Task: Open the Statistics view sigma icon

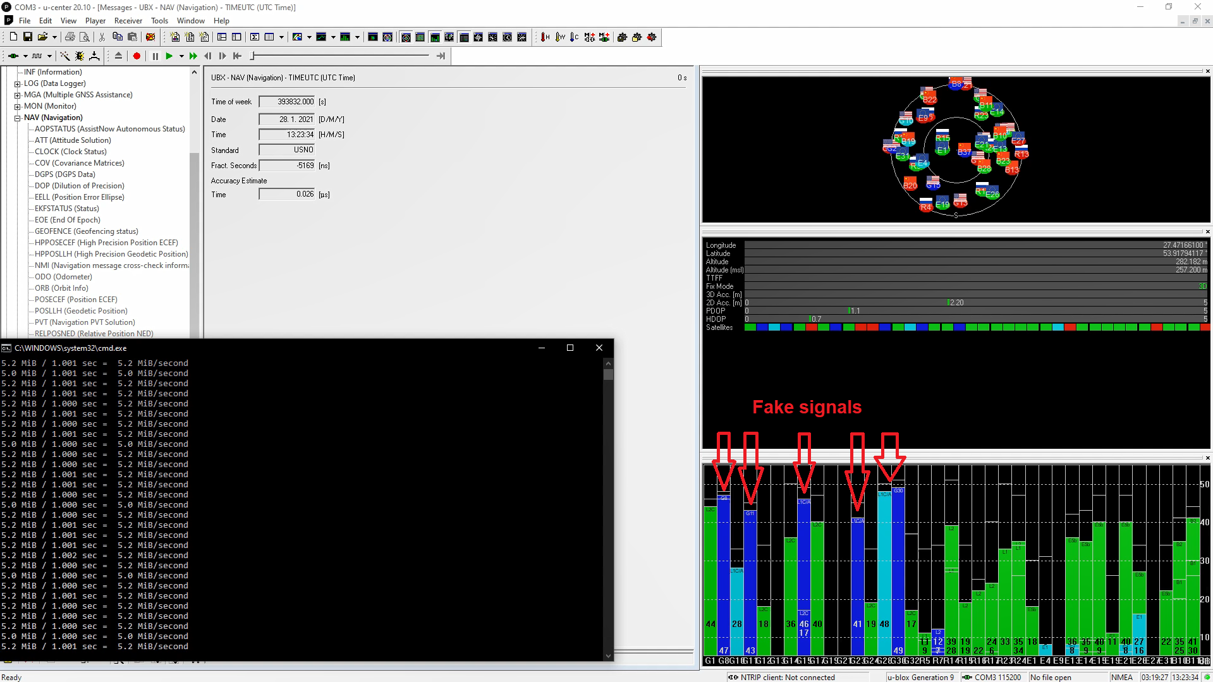Action: pyautogui.click(x=255, y=37)
